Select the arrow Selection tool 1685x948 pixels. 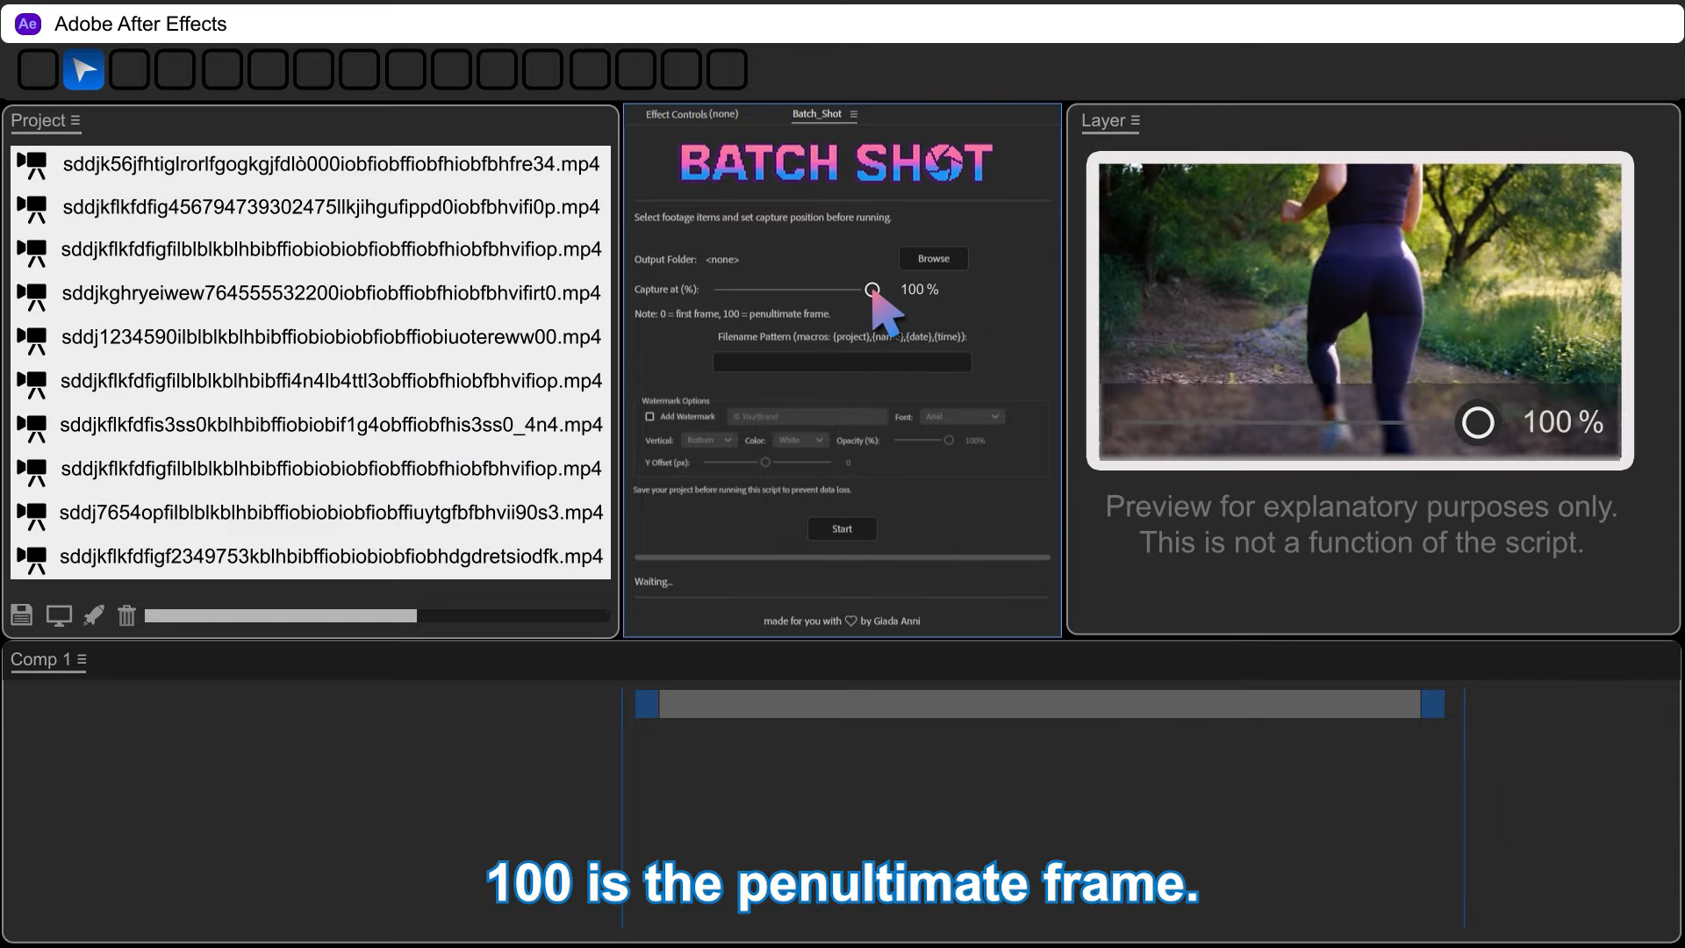(83, 70)
